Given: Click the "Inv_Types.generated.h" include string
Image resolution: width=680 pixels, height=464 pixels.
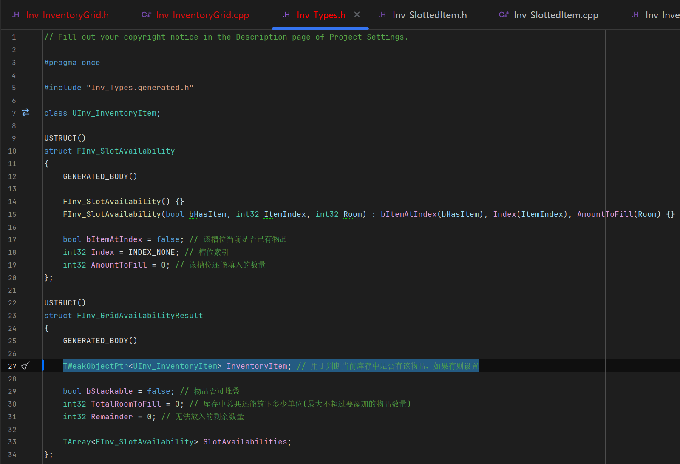Looking at the screenshot, I should pyautogui.click(x=140, y=88).
